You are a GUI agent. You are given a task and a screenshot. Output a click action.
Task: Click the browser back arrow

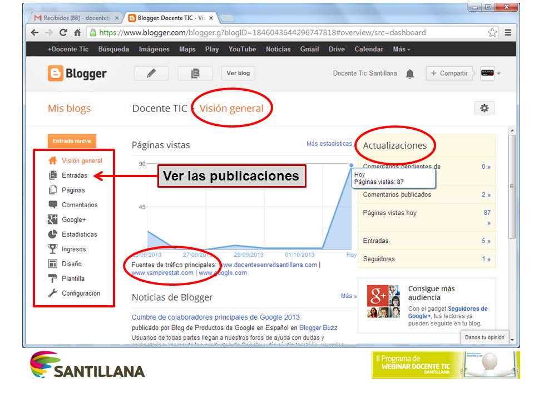(x=34, y=33)
